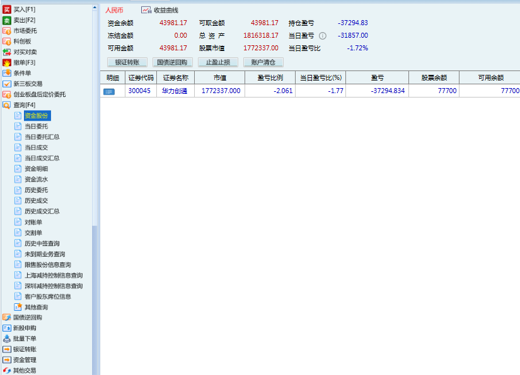Open the 银证转账 sidebar icon
The height and width of the screenshot is (375, 520).
7,349
